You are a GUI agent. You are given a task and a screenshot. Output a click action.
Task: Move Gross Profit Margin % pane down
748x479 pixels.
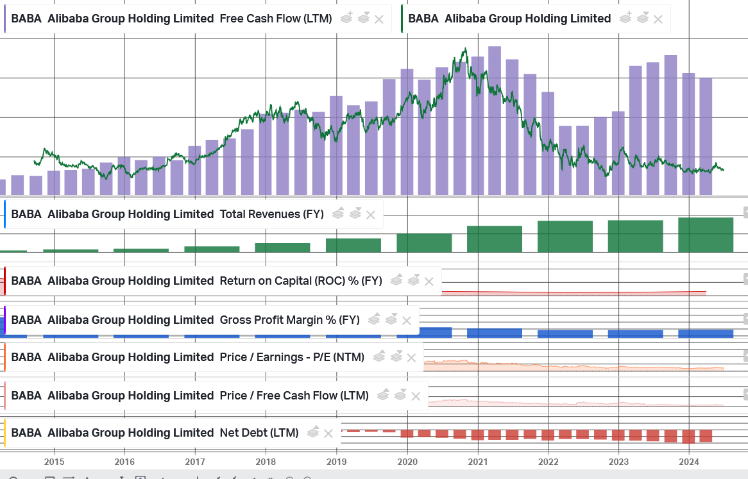[x=391, y=319]
